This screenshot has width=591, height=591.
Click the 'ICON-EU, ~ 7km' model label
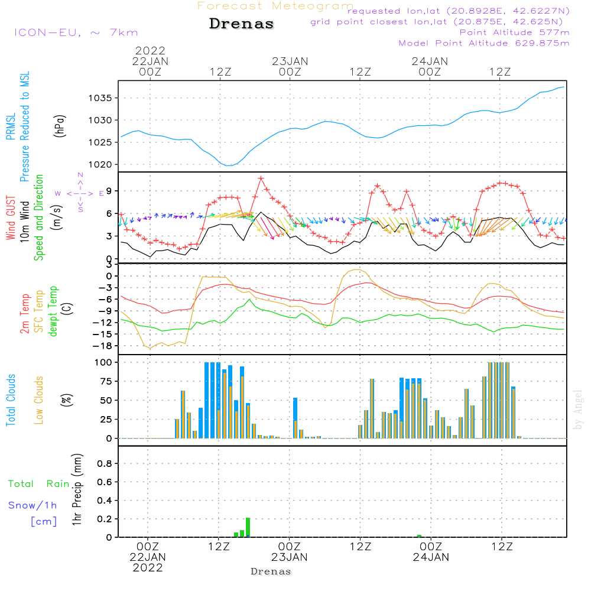coord(76,33)
